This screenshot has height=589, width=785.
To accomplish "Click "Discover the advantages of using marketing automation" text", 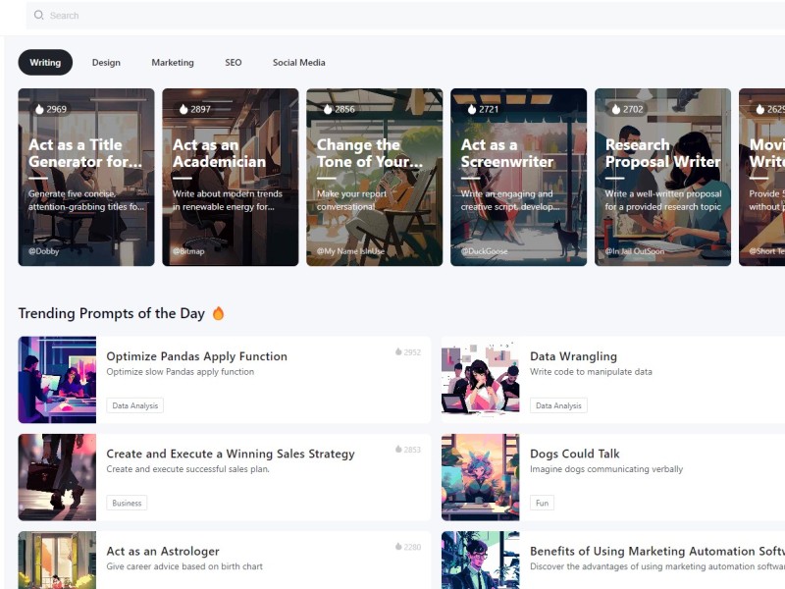I will point(657,566).
